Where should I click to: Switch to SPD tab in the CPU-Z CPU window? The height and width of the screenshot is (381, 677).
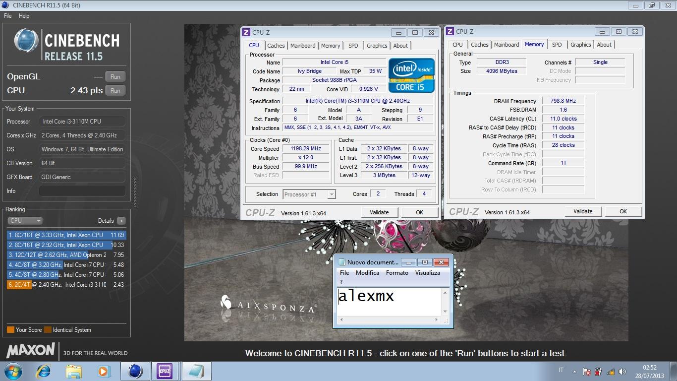pyautogui.click(x=353, y=46)
